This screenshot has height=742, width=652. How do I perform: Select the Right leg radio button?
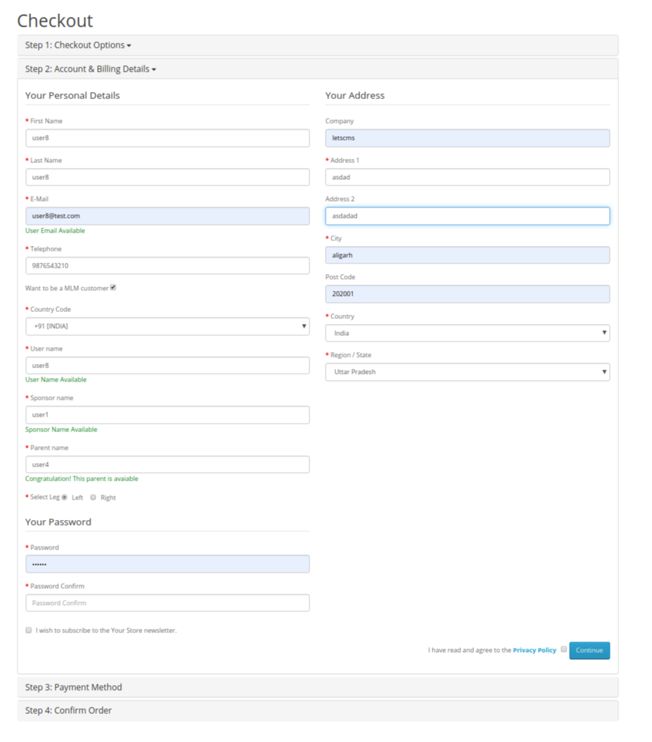[x=93, y=497]
